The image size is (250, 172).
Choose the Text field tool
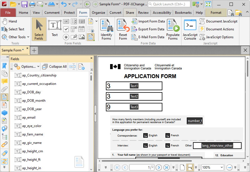[55, 28]
